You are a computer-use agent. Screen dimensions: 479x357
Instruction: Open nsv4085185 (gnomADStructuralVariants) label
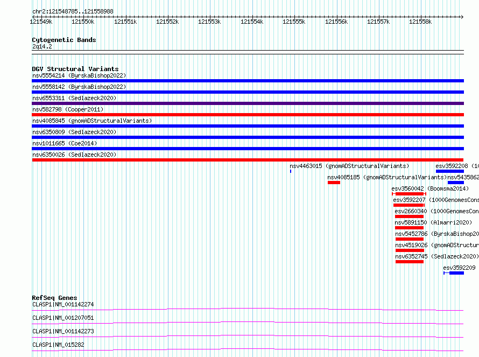[387, 177]
